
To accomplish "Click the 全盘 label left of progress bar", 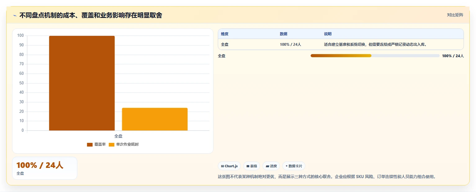I will (x=222, y=56).
